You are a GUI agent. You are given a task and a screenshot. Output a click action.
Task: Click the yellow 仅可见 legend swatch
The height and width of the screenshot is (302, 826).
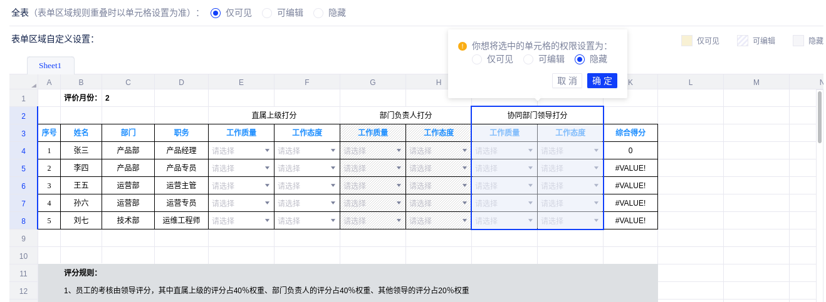click(x=686, y=41)
